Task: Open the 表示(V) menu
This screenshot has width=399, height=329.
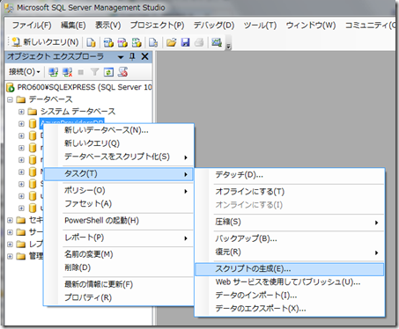Action: (x=107, y=26)
